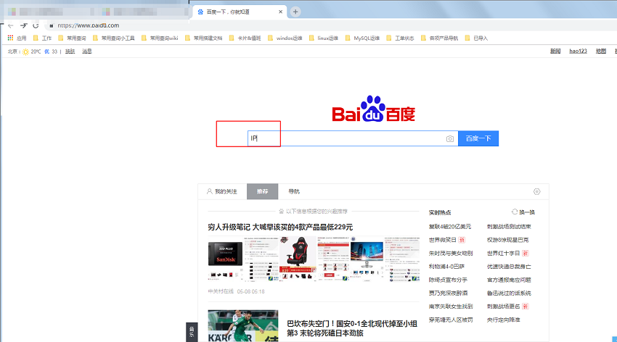Click the 中关村在线 source label
Viewport: 617px width, 342px height.
(221, 291)
